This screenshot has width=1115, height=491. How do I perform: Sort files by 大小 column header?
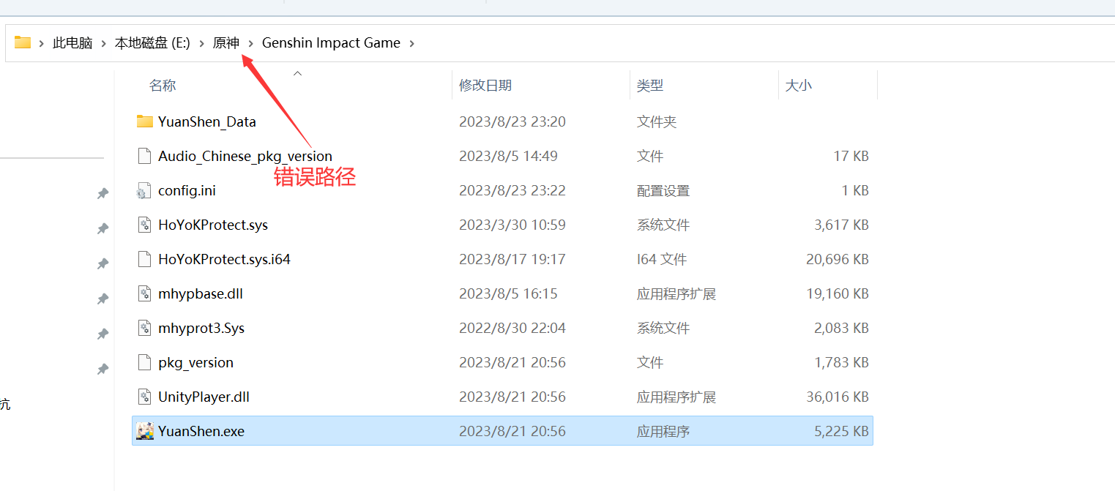click(798, 86)
